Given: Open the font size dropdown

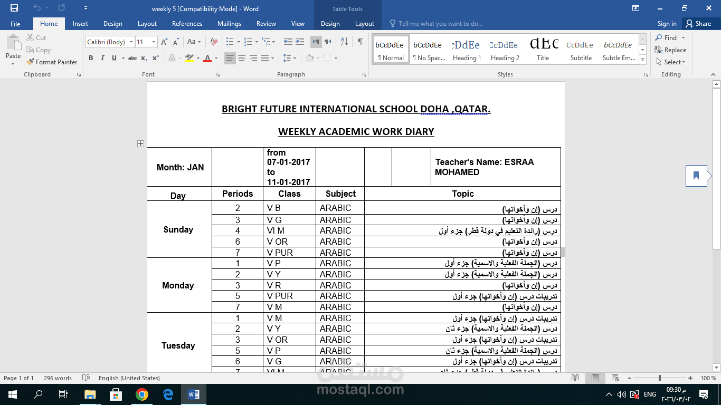Looking at the screenshot, I should tap(154, 42).
